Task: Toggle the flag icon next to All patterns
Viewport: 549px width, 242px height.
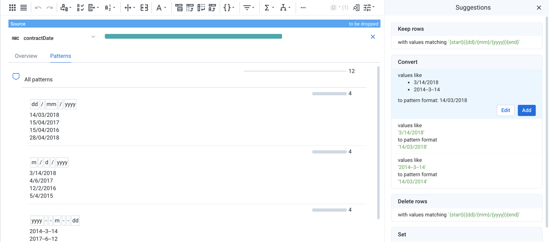Action: (16, 76)
